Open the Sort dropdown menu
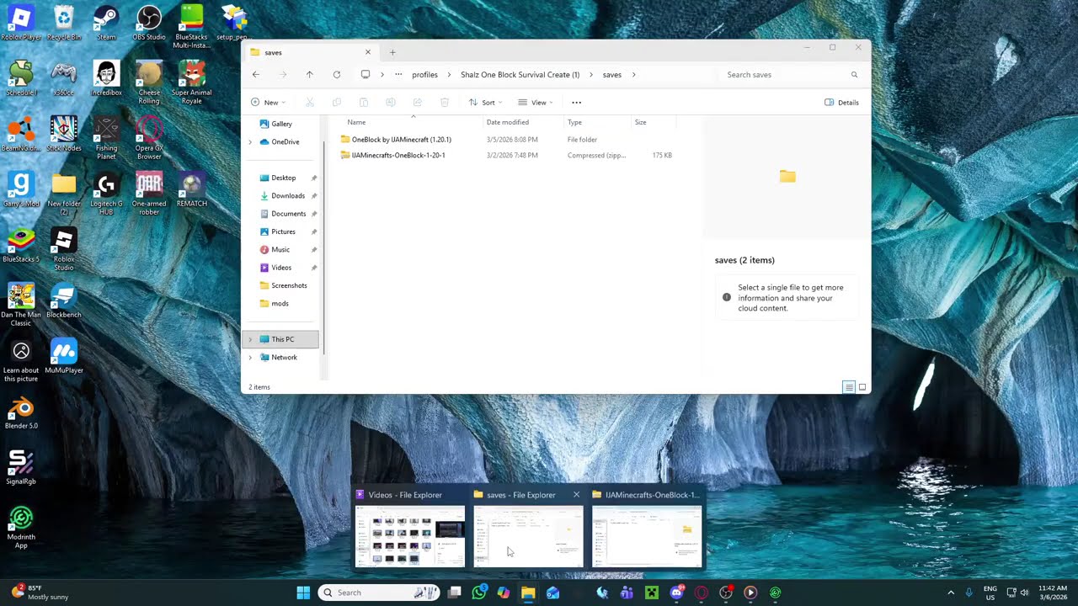Image resolution: width=1078 pixels, height=606 pixels. [486, 103]
